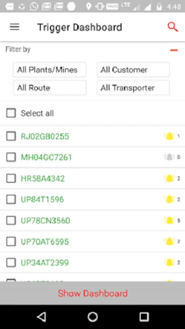Tap grey bell icon for MH04GC7261

click(x=169, y=157)
